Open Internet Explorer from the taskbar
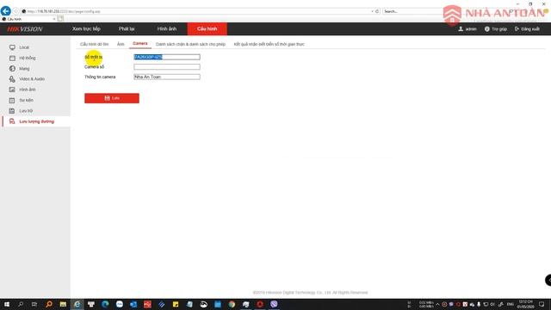 77,304
